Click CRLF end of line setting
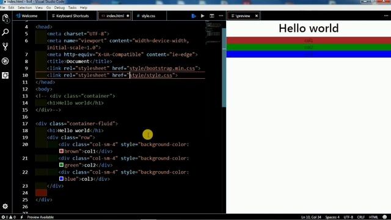The height and width of the screenshot is (220, 391). coord(361,218)
